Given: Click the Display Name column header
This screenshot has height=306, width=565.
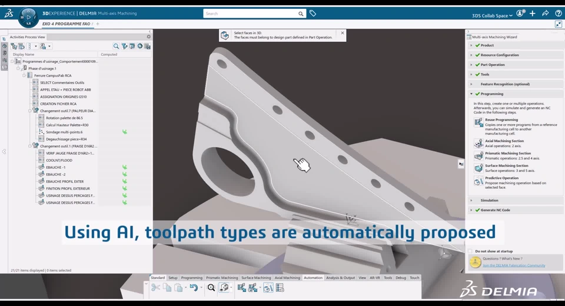Looking at the screenshot, I should pyautogui.click(x=24, y=54).
